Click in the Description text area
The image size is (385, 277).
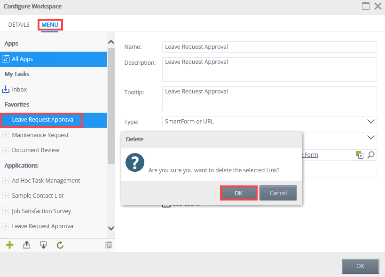pos(269,69)
